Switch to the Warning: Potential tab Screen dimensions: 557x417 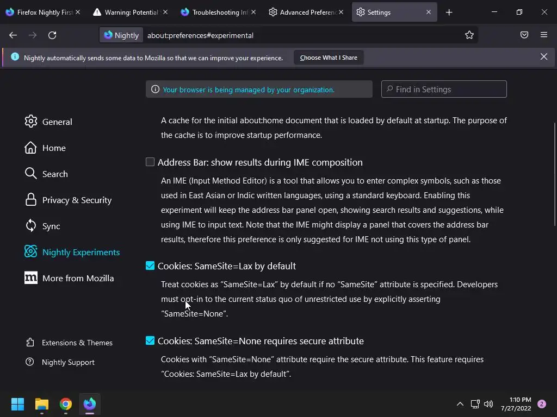click(x=129, y=12)
